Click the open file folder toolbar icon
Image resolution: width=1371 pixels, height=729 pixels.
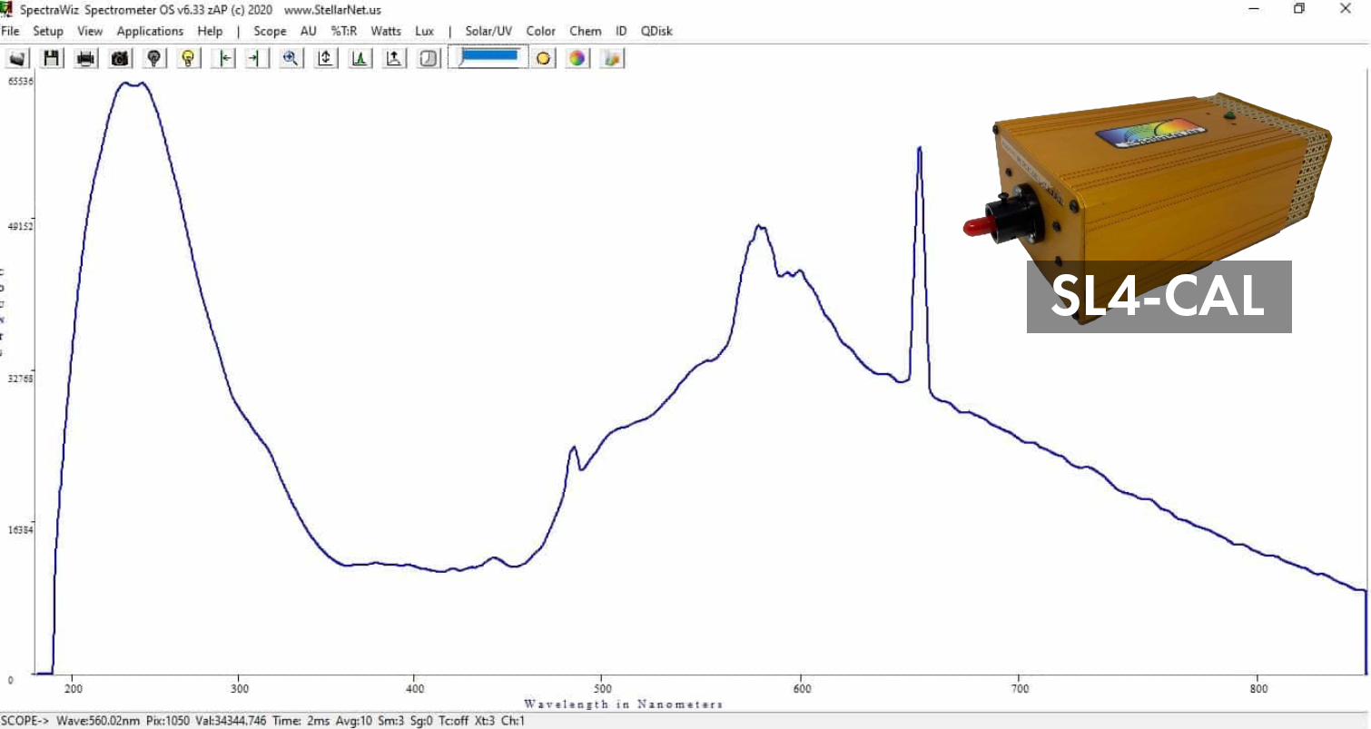pyautogui.click(x=17, y=58)
